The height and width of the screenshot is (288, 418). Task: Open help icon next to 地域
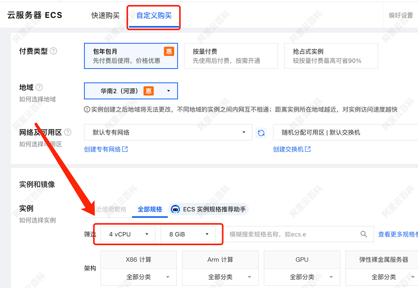click(39, 87)
